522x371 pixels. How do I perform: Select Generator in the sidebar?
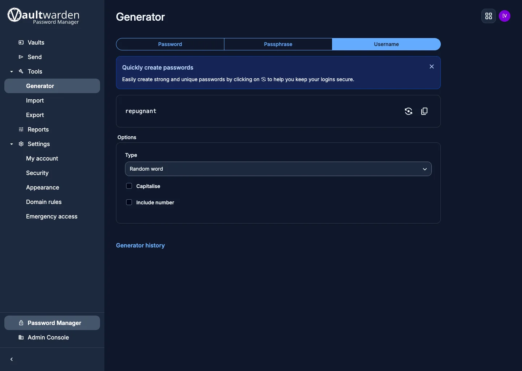point(52,86)
